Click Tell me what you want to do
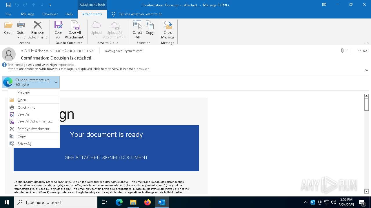Screen dimensions: 371x208 click(x=141, y=14)
